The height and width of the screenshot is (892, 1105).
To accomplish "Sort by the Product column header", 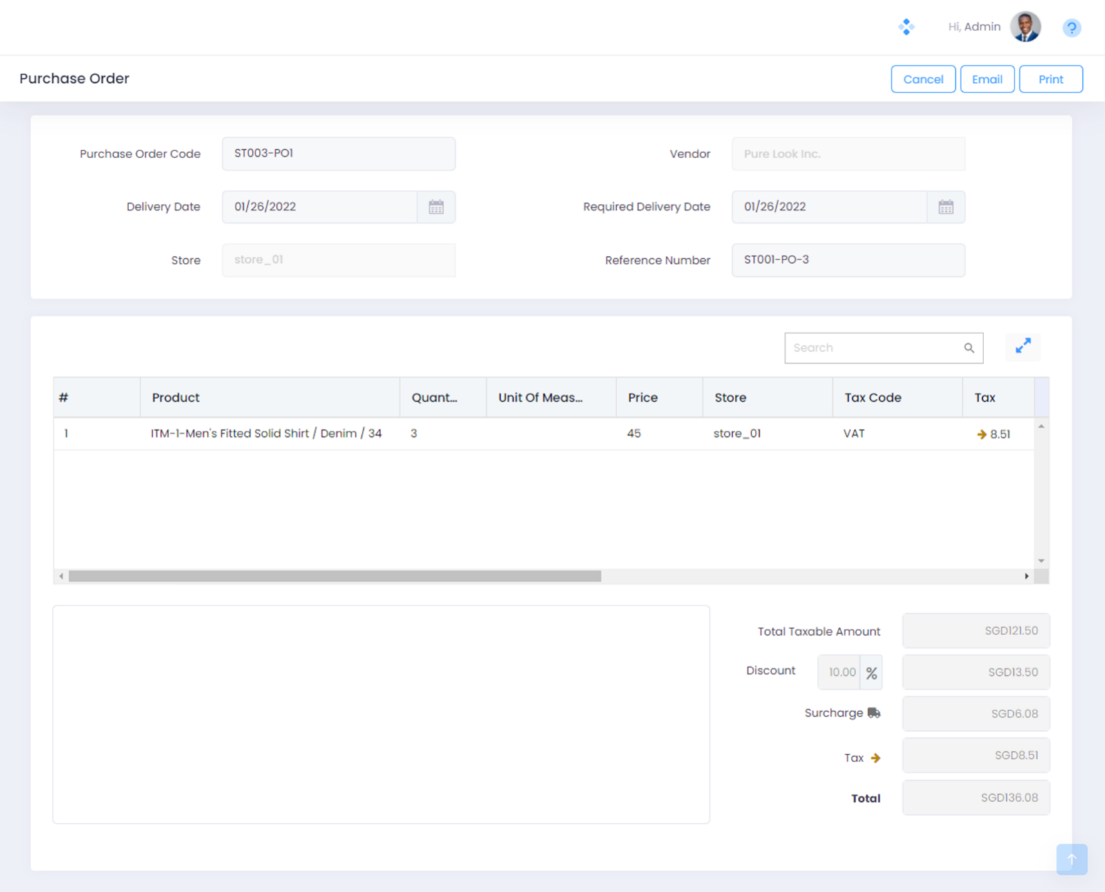I will [176, 398].
